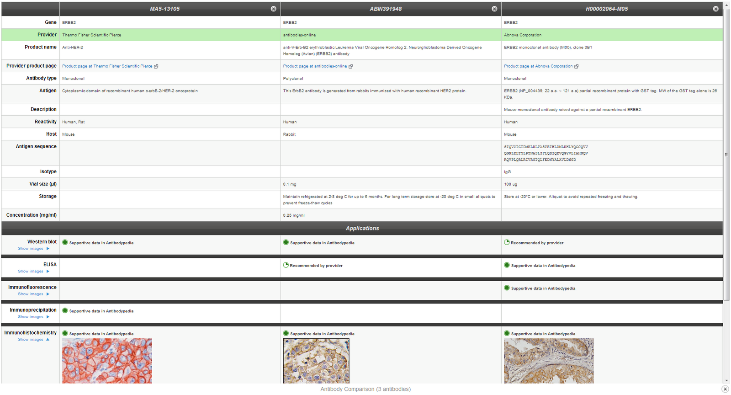The width and height of the screenshot is (731, 395).
Task: Click green Western blot indicator for MA5-13105
Action: click(65, 242)
